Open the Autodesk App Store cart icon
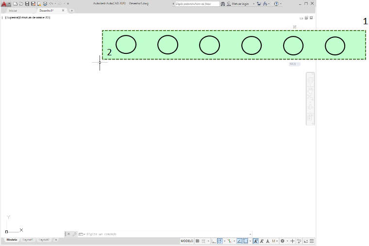Image resolution: width=369 pixels, height=246 pixels. [x=259, y=4]
